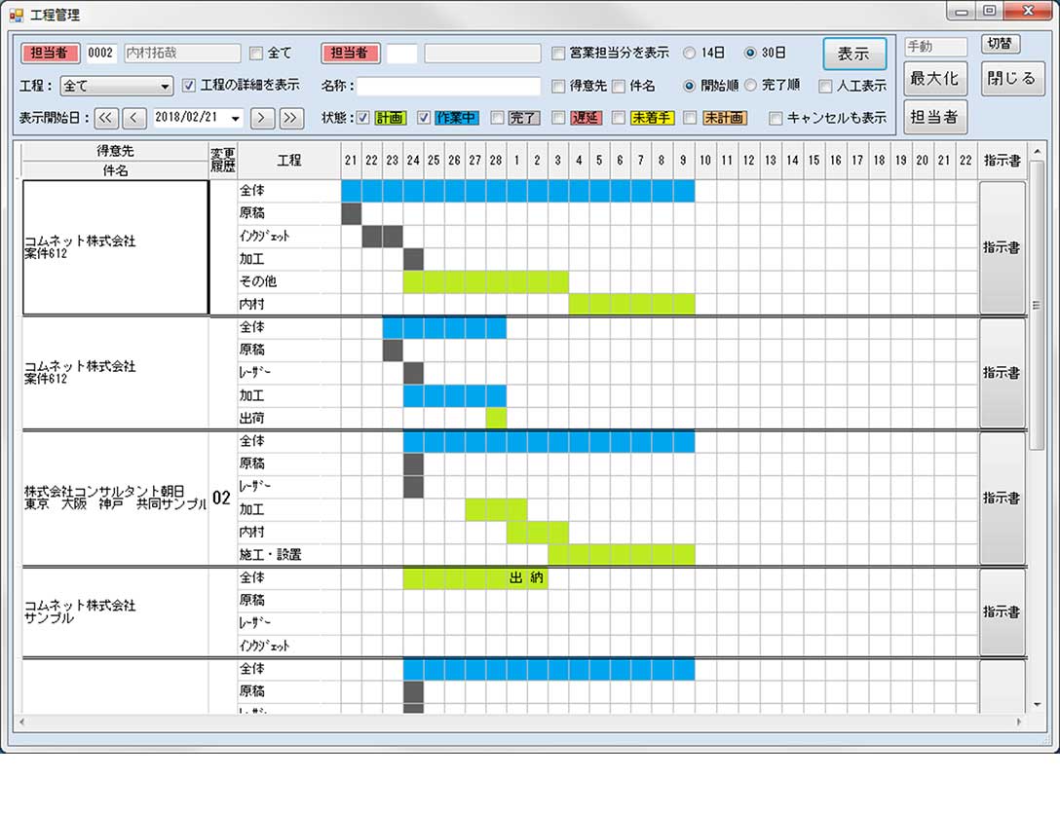Click the large 担当者 button at right
The width and height of the screenshot is (1060, 815).
(x=935, y=117)
